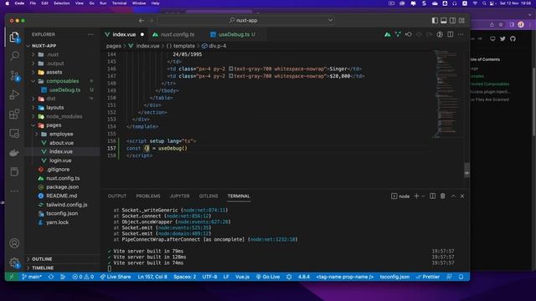Switch to the PROBLEMS panel tab

[148, 196]
